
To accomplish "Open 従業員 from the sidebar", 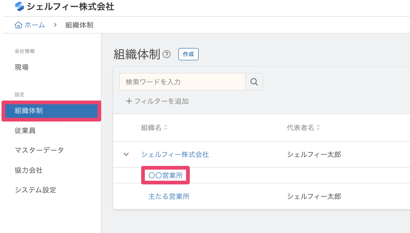I will pyautogui.click(x=25, y=131).
